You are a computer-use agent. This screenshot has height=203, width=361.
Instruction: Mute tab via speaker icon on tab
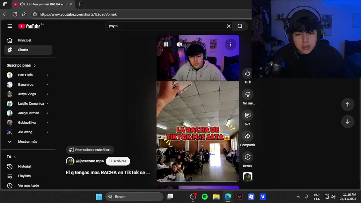(22, 4)
